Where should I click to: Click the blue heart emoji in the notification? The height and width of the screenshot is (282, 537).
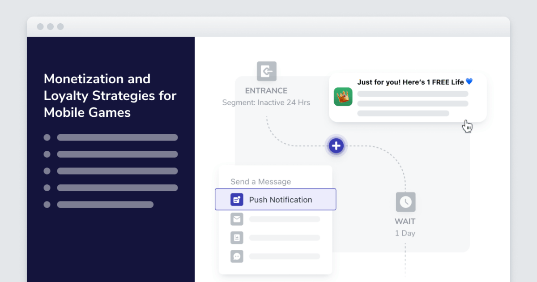[469, 82]
